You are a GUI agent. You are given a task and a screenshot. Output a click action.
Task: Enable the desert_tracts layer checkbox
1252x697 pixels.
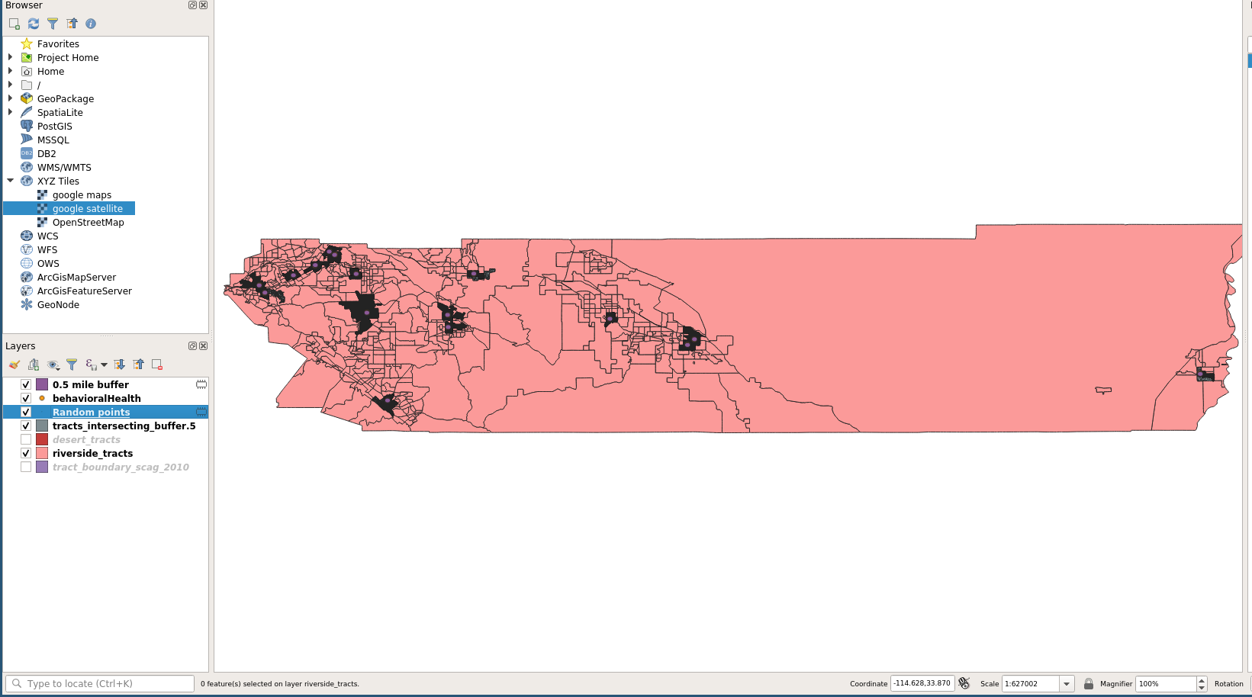pos(26,440)
